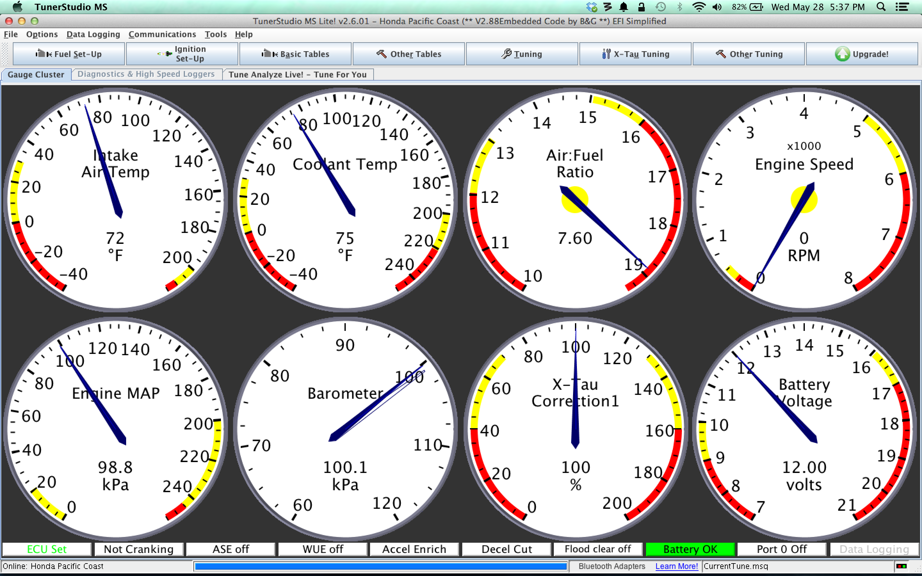
Task: Switch to the Gauge Cluster tab
Action: point(36,74)
